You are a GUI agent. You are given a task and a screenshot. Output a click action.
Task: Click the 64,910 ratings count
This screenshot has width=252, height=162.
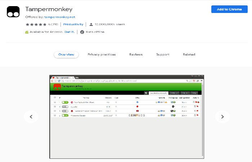[x=53, y=24]
